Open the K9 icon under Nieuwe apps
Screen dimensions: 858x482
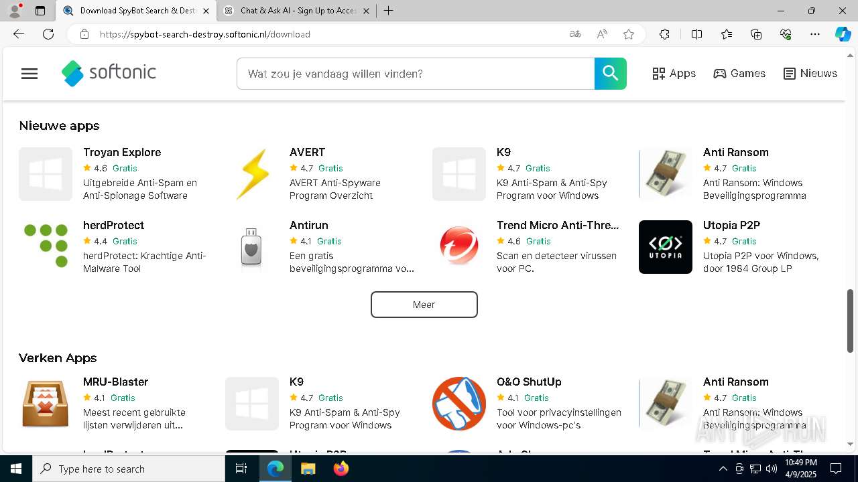coord(459,174)
